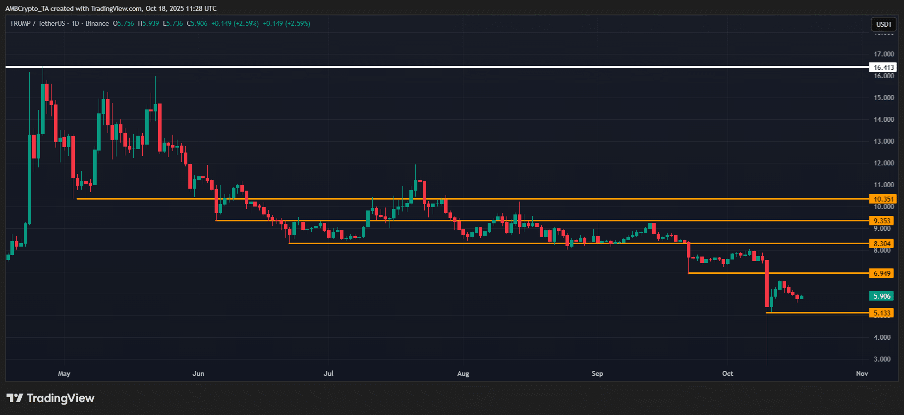
Task: Click the green 5.906 current price label
Action: tap(882, 296)
